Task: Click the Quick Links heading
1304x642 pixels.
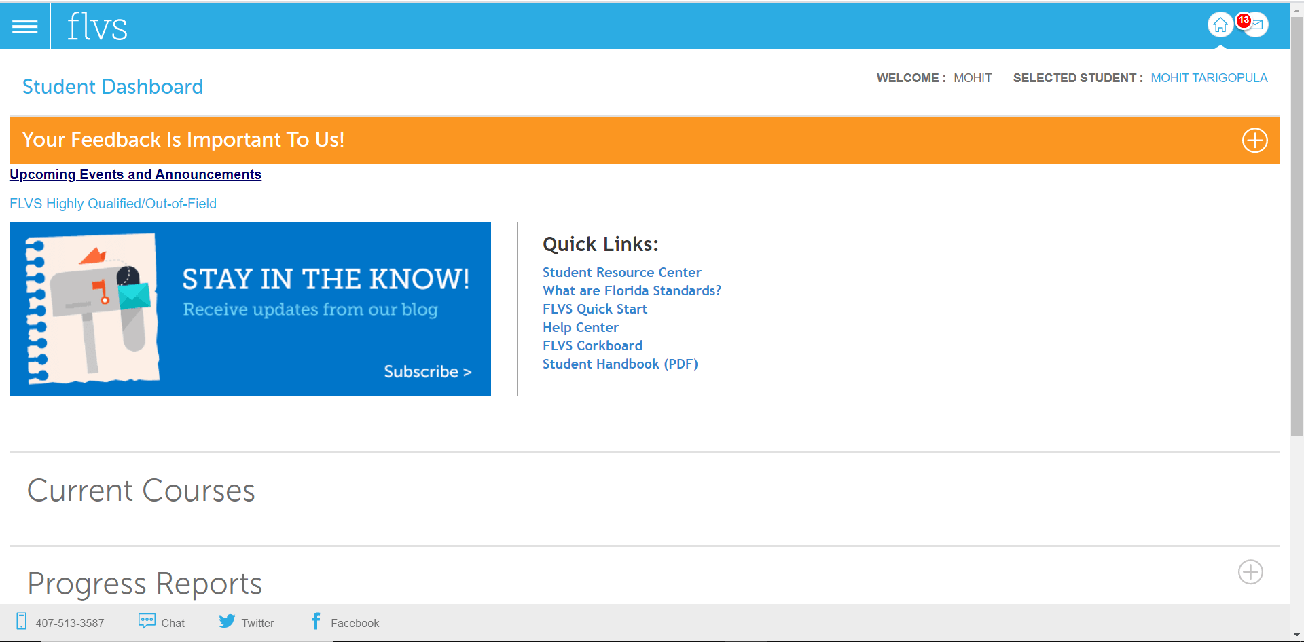Action: coord(600,244)
